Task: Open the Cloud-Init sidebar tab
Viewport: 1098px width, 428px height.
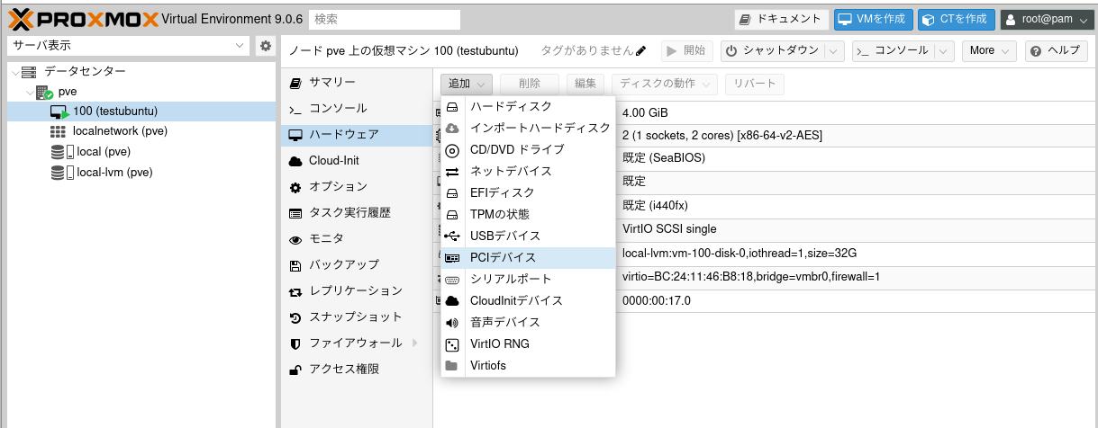Action: click(x=357, y=161)
